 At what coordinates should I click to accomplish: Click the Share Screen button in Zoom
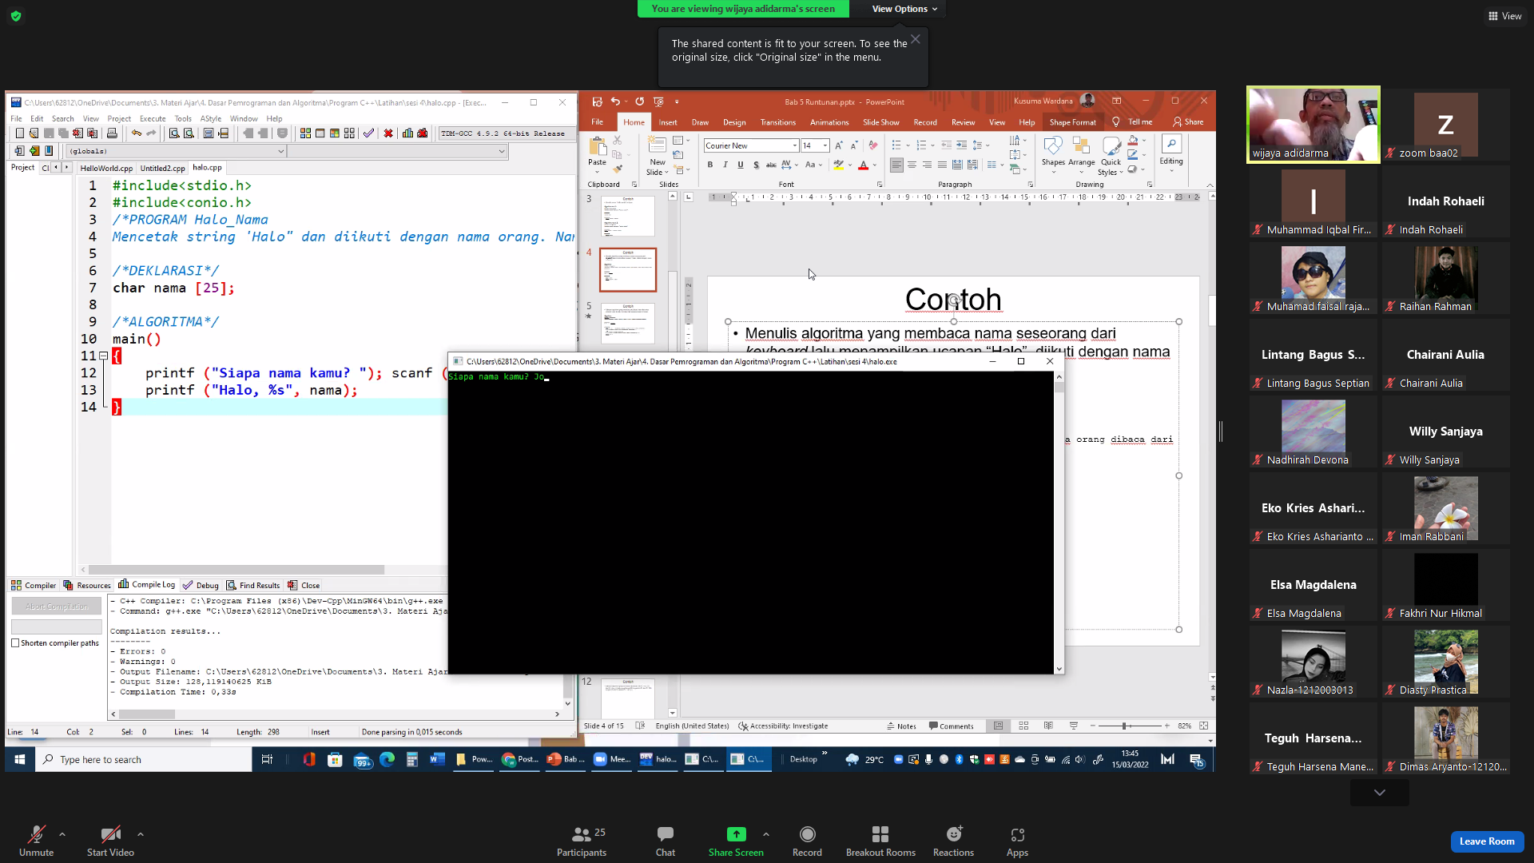[736, 841]
